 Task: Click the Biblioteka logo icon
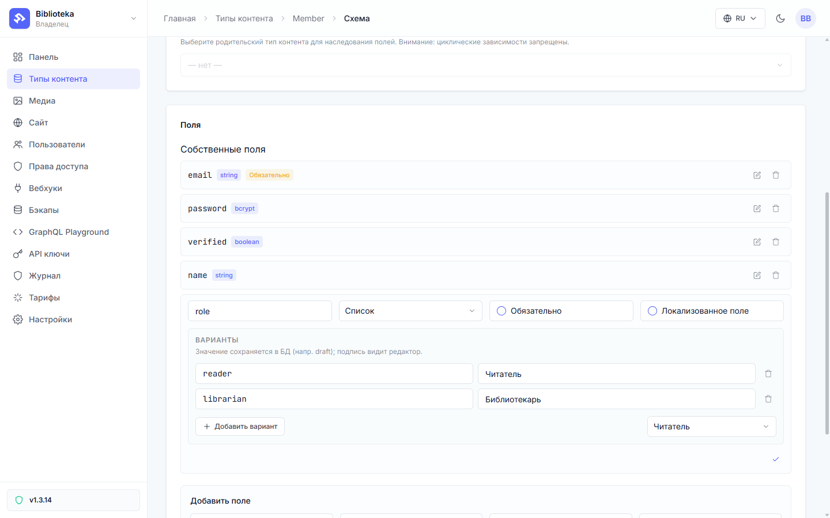[x=20, y=18]
